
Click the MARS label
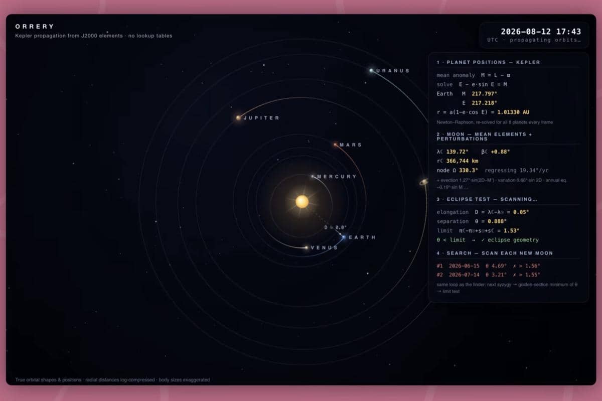(351, 145)
